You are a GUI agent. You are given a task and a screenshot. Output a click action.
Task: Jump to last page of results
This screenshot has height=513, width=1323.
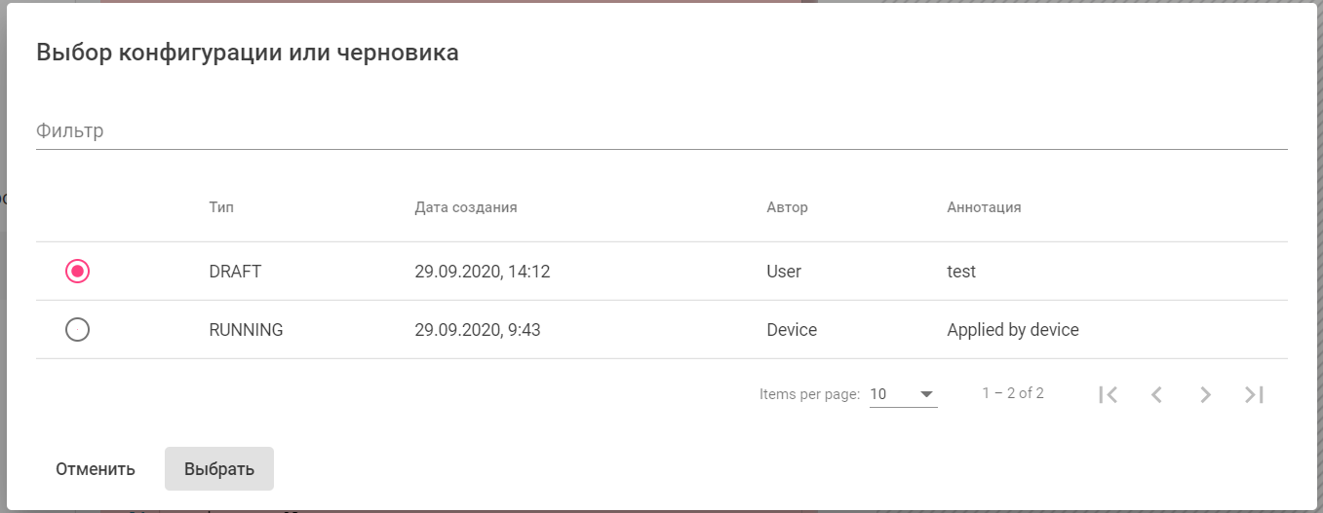[x=1254, y=394]
